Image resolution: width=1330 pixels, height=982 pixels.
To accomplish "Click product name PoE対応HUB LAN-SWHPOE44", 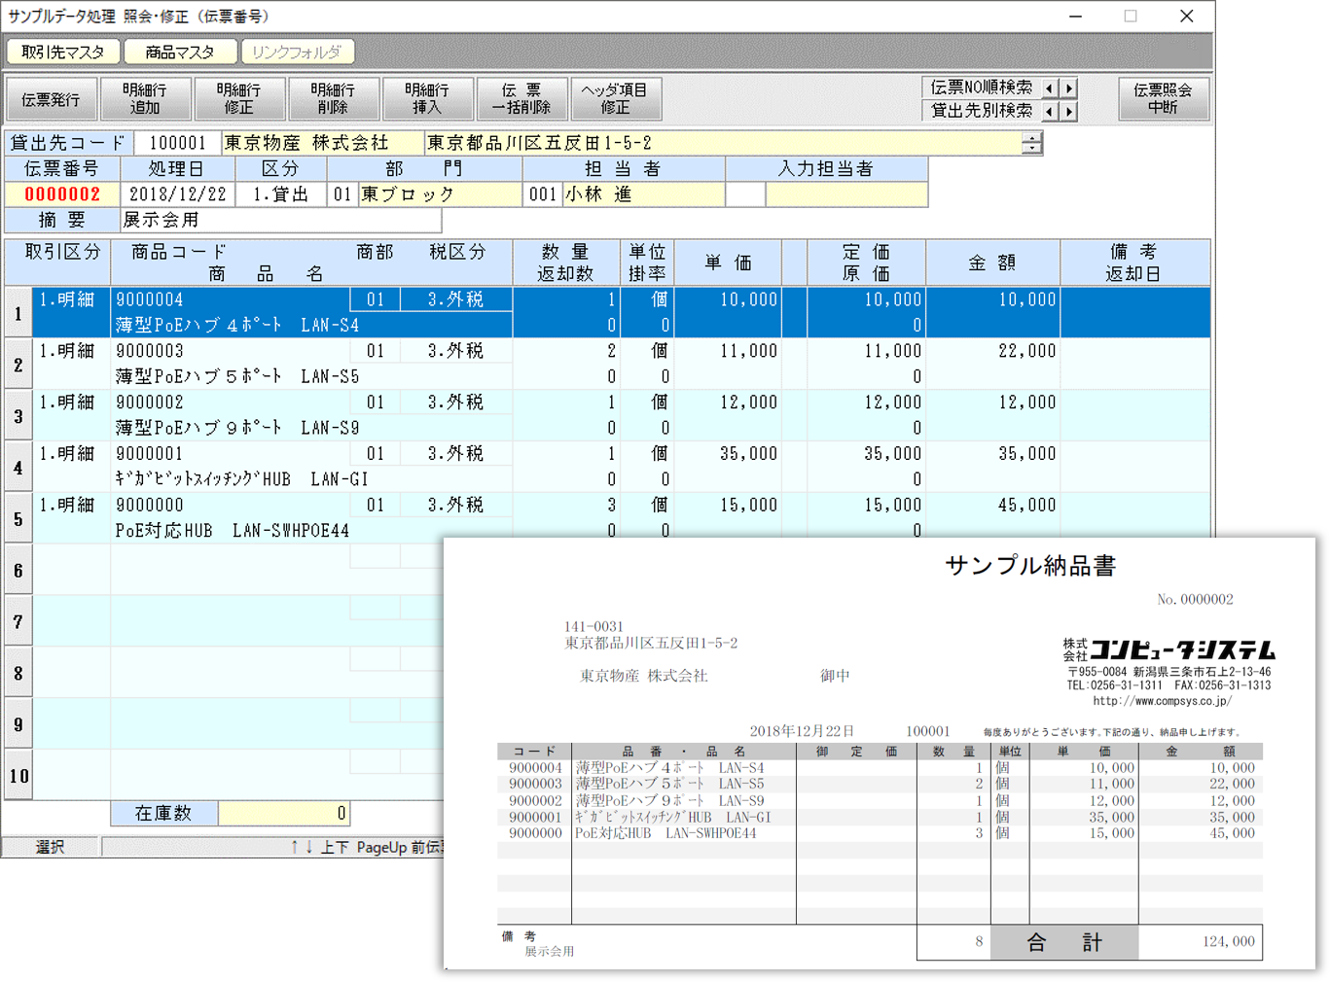I will click(233, 531).
